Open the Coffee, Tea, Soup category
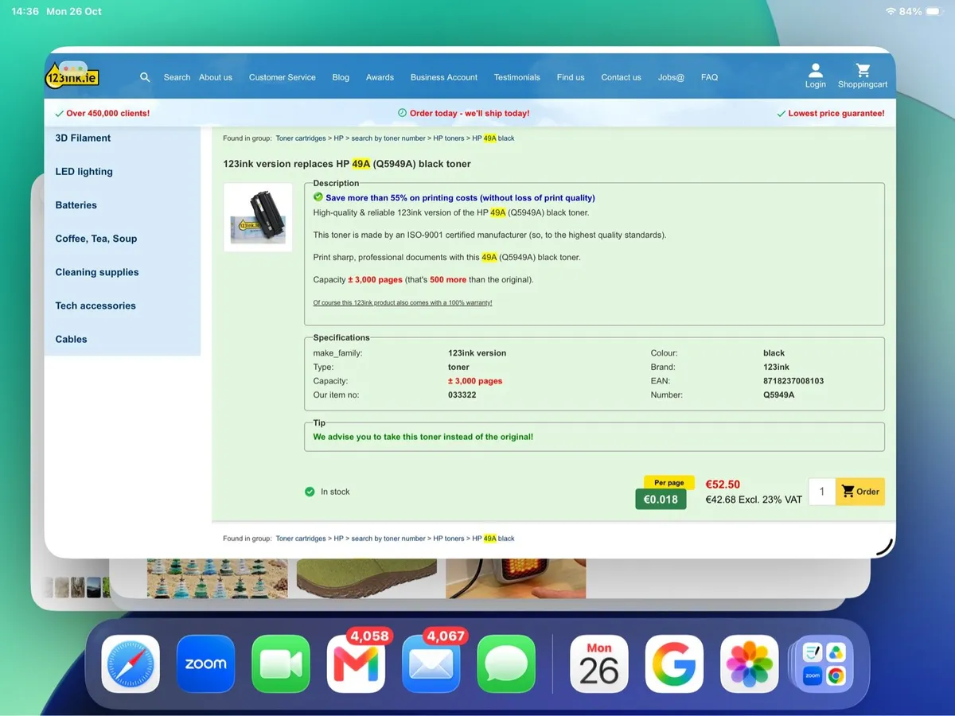Viewport: 955px width, 716px height. [x=96, y=239]
